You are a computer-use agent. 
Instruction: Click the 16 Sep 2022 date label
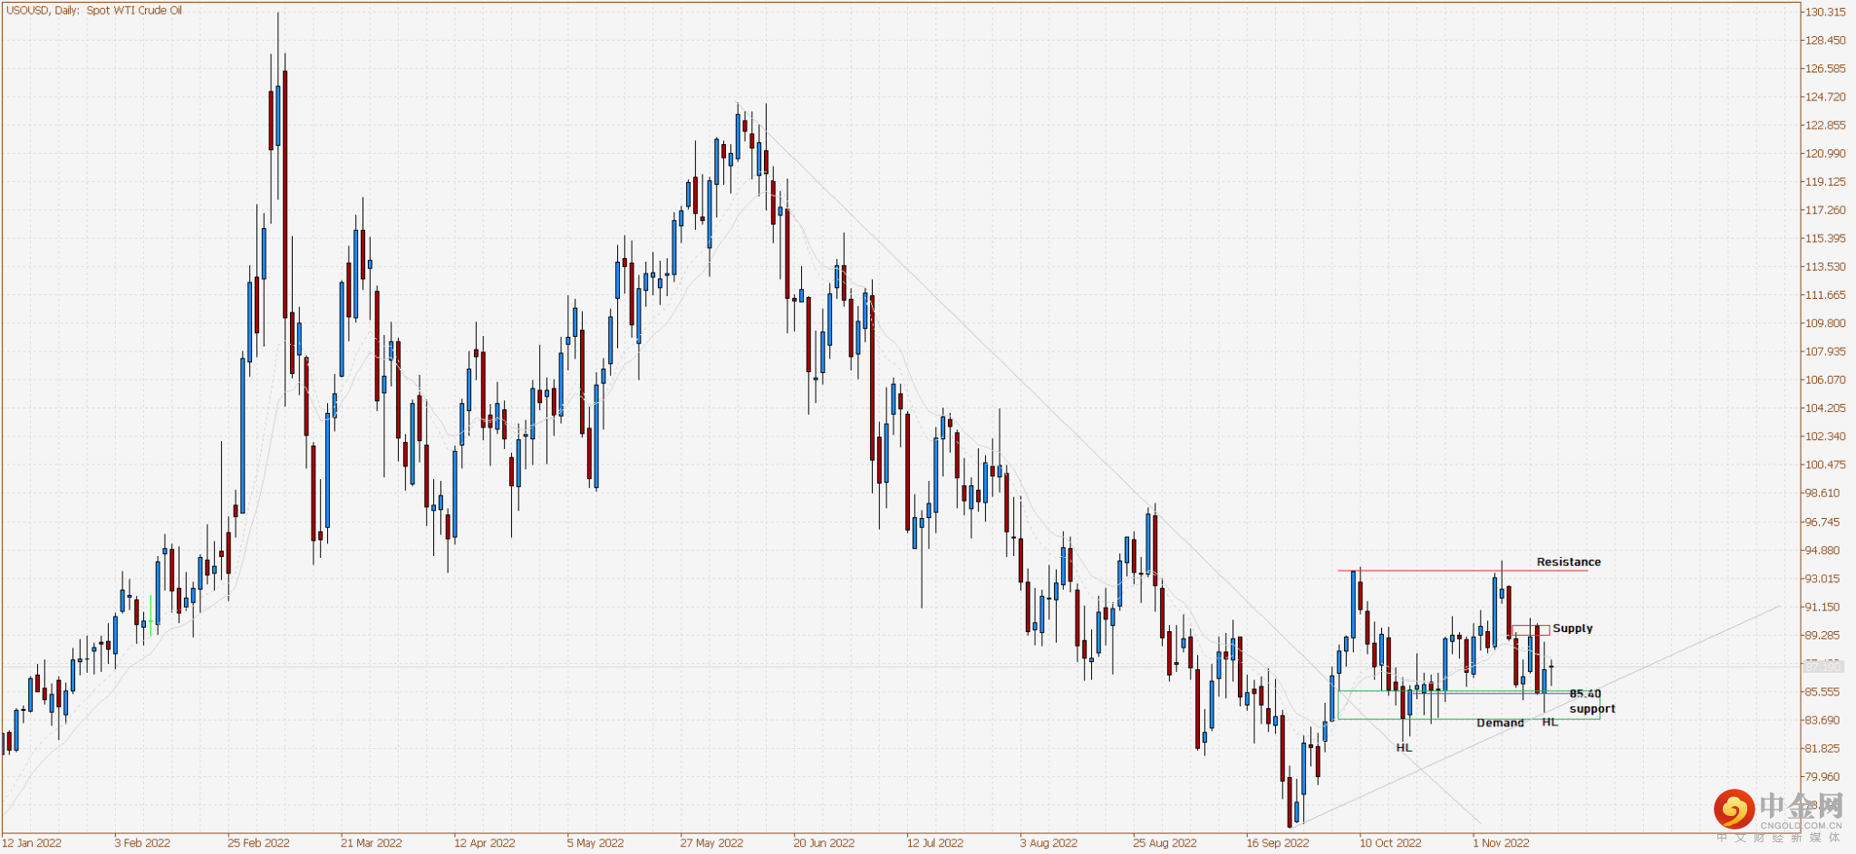pyautogui.click(x=1277, y=843)
